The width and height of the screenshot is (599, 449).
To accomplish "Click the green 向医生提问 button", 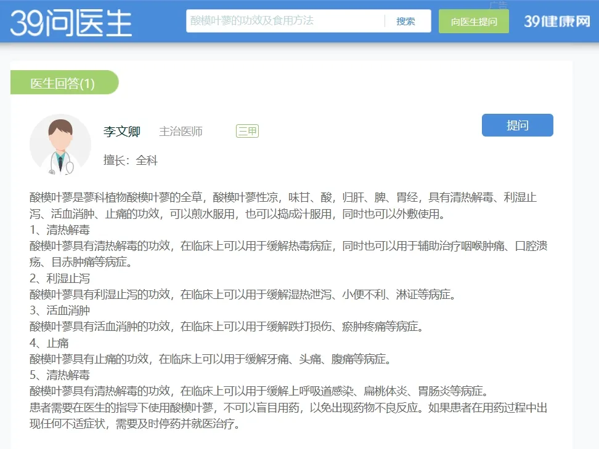I will point(473,22).
